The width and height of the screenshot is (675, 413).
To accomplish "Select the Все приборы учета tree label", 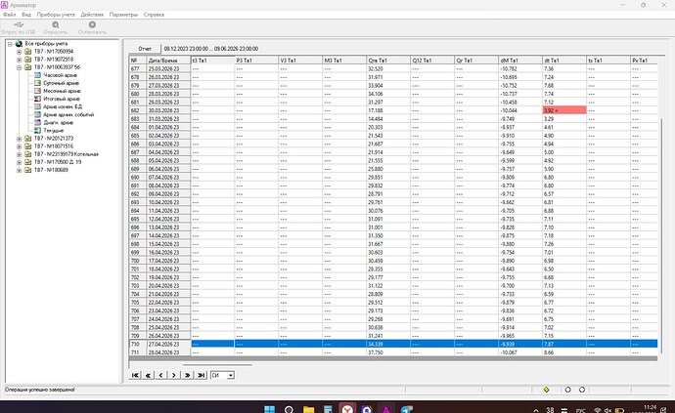I will [46, 44].
